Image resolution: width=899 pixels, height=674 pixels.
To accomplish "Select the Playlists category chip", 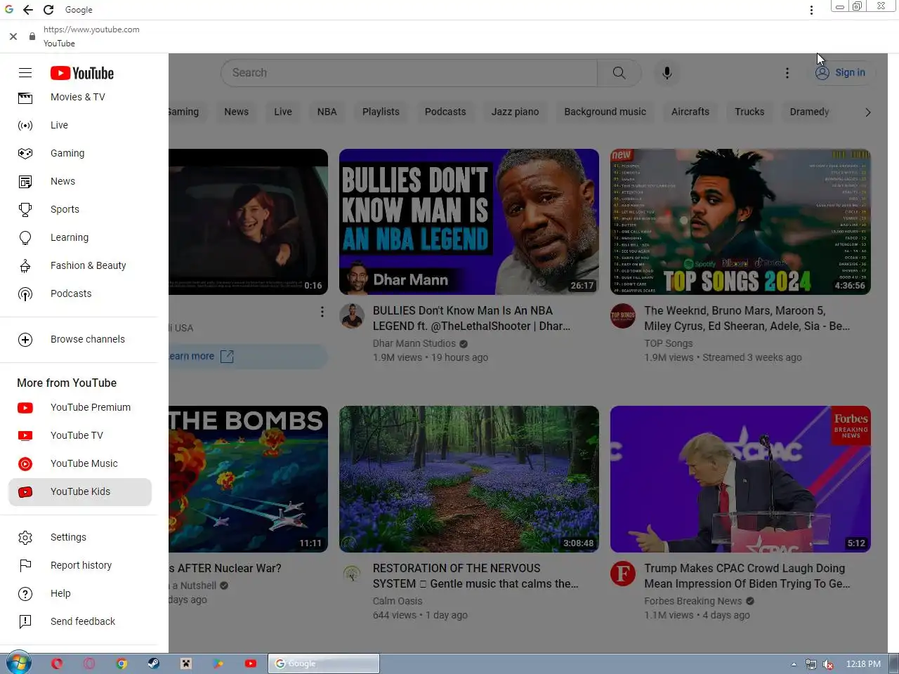I will pyautogui.click(x=381, y=112).
